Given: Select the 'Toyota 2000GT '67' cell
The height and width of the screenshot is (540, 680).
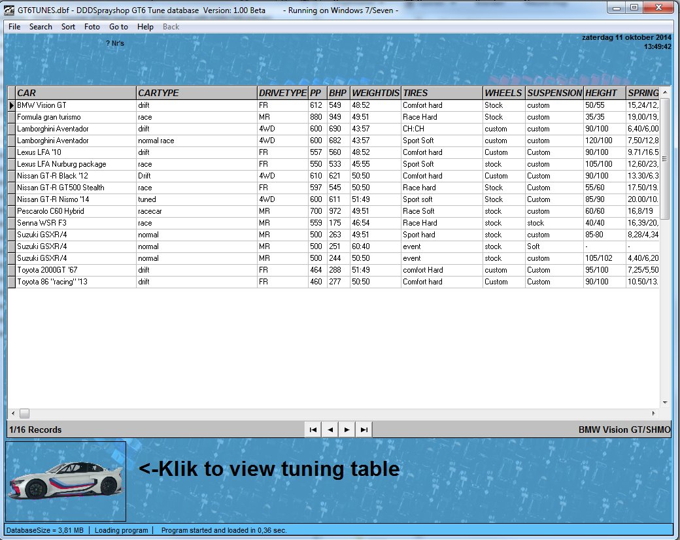Looking at the screenshot, I should (x=76, y=270).
